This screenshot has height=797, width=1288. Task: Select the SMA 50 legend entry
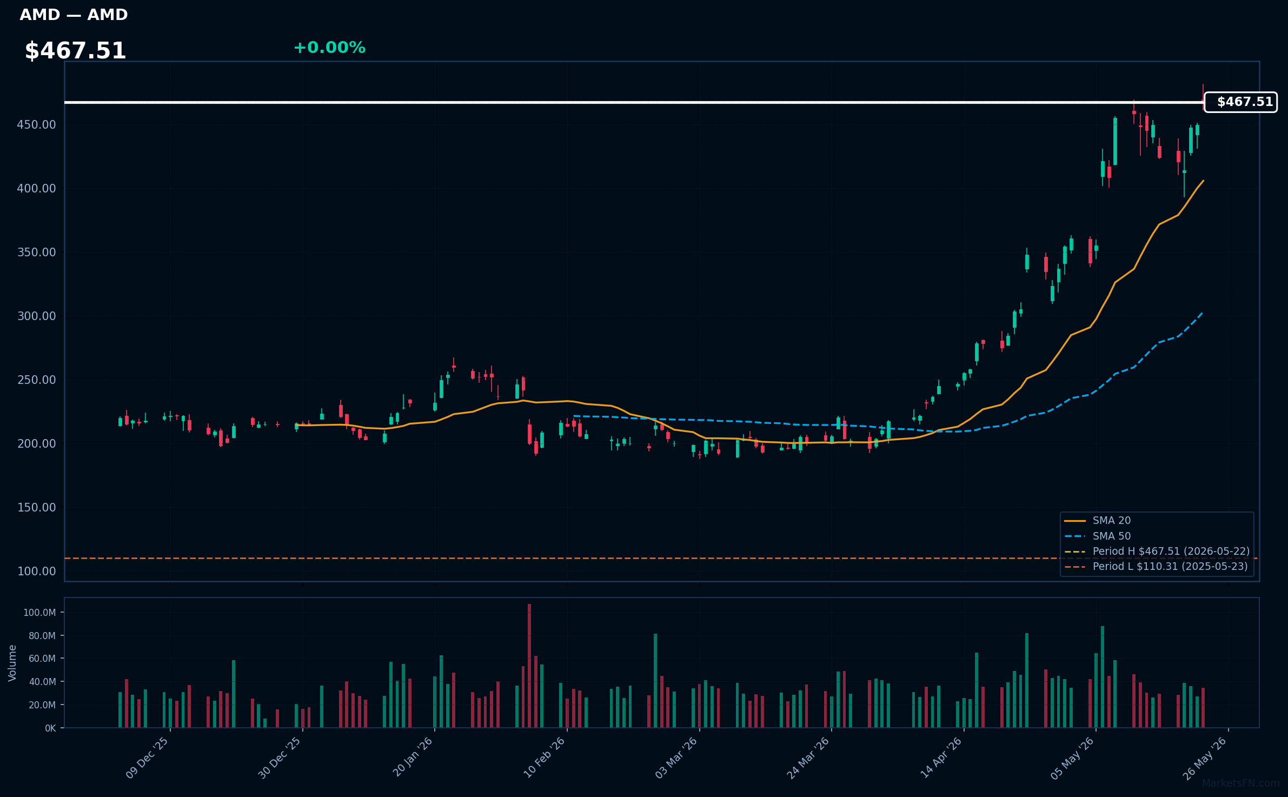[1098, 536]
